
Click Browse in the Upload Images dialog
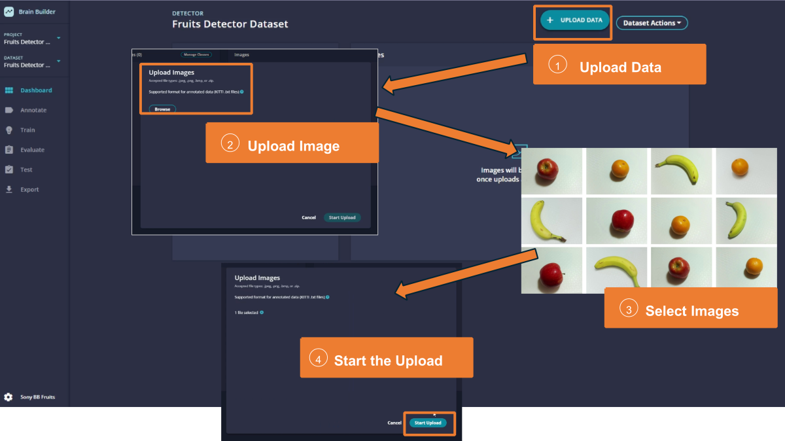162,109
